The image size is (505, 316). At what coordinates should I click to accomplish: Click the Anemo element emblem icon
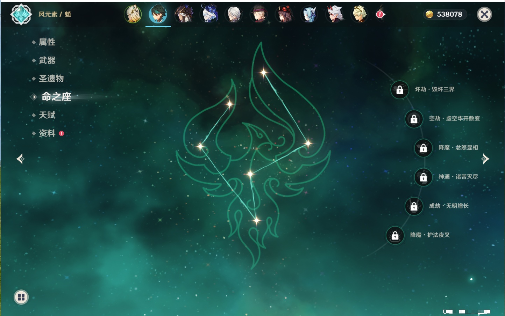pyautogui.click(x=21, y=14)
